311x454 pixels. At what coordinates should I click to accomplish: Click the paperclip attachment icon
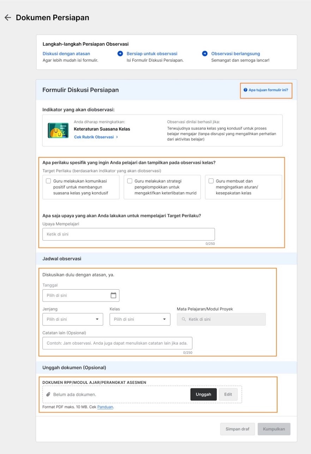[48, 394]
